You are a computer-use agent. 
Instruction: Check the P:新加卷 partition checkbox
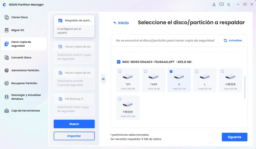[x=120, y=99]
